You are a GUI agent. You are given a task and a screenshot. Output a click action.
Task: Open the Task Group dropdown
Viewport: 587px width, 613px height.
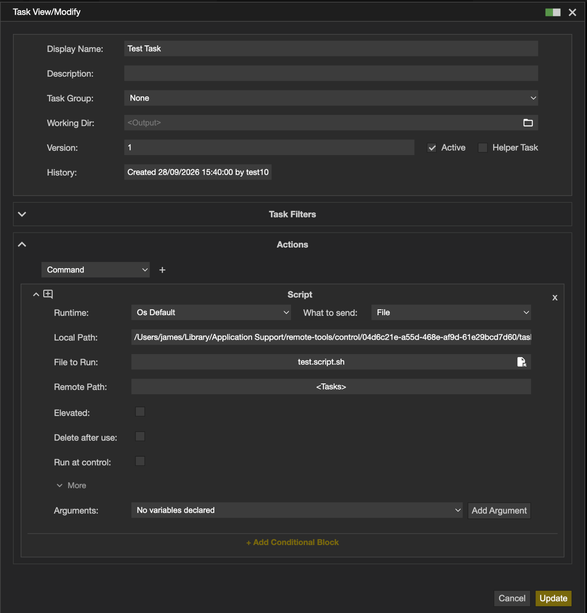coord(331,98)
